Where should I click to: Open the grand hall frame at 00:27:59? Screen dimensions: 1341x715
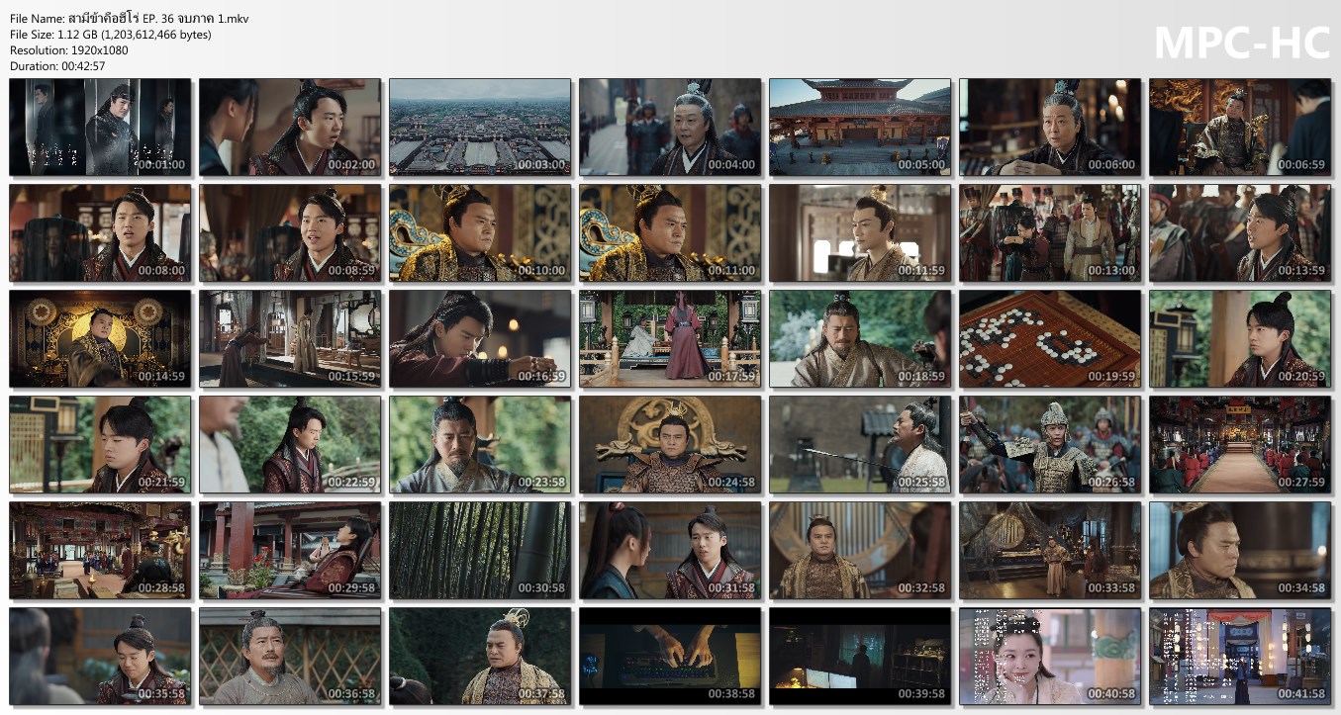tap(1240, 445)
